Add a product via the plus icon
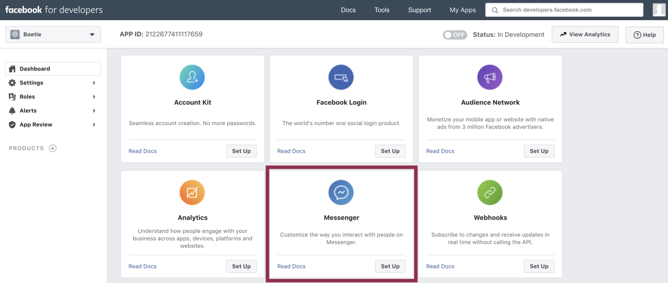This screenshot has height=283, width=668. pyautogui.click(x=53, y=148)
